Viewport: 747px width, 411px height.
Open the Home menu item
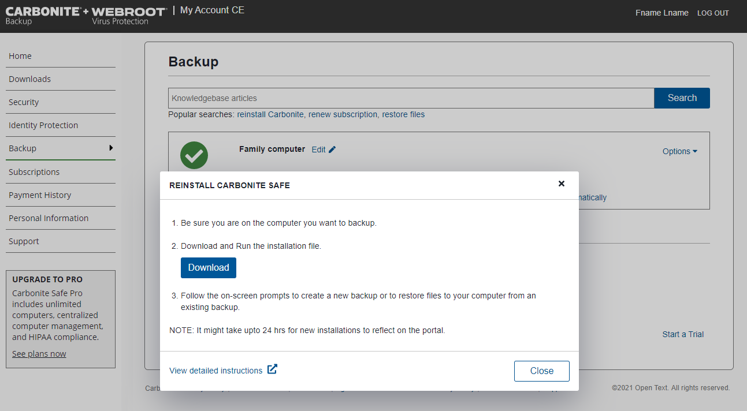[20, 56]
